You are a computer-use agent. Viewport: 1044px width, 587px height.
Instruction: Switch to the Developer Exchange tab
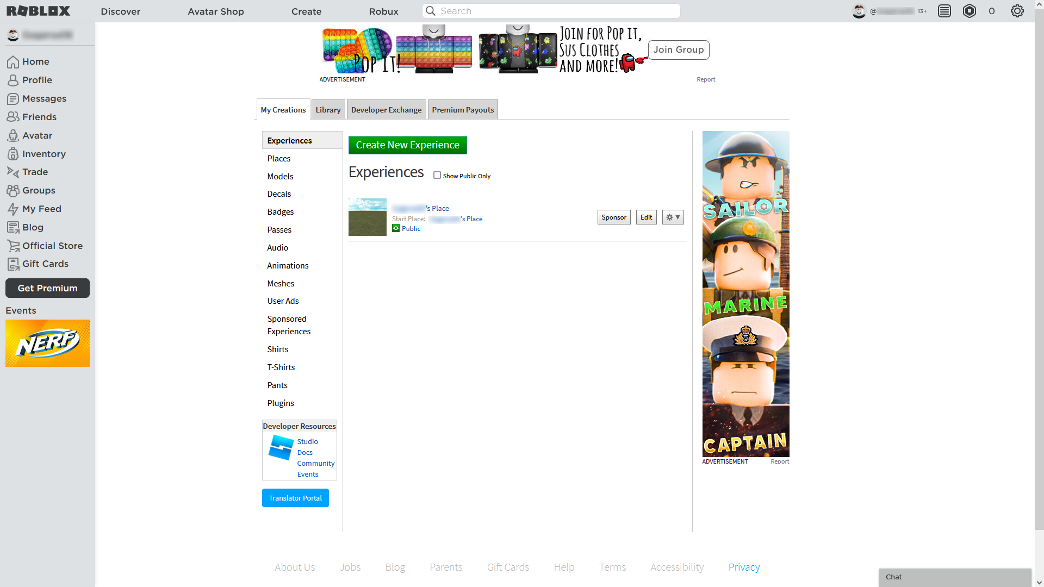[387, 110]
